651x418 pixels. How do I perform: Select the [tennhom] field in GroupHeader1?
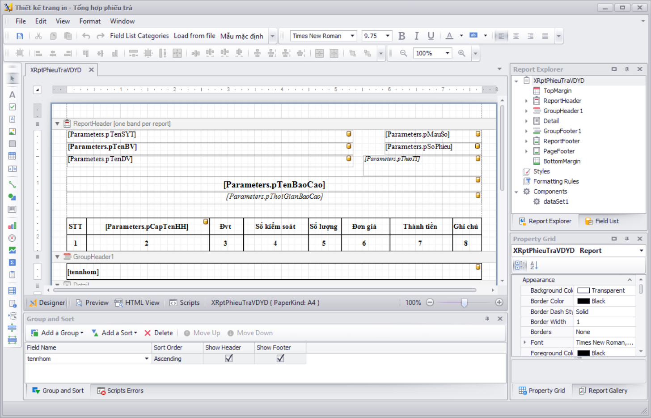coord(274,272)
